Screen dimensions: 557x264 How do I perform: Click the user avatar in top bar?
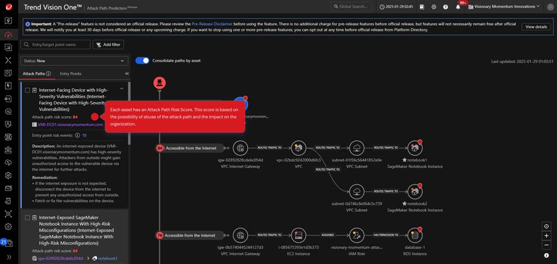tap(550, 7)
